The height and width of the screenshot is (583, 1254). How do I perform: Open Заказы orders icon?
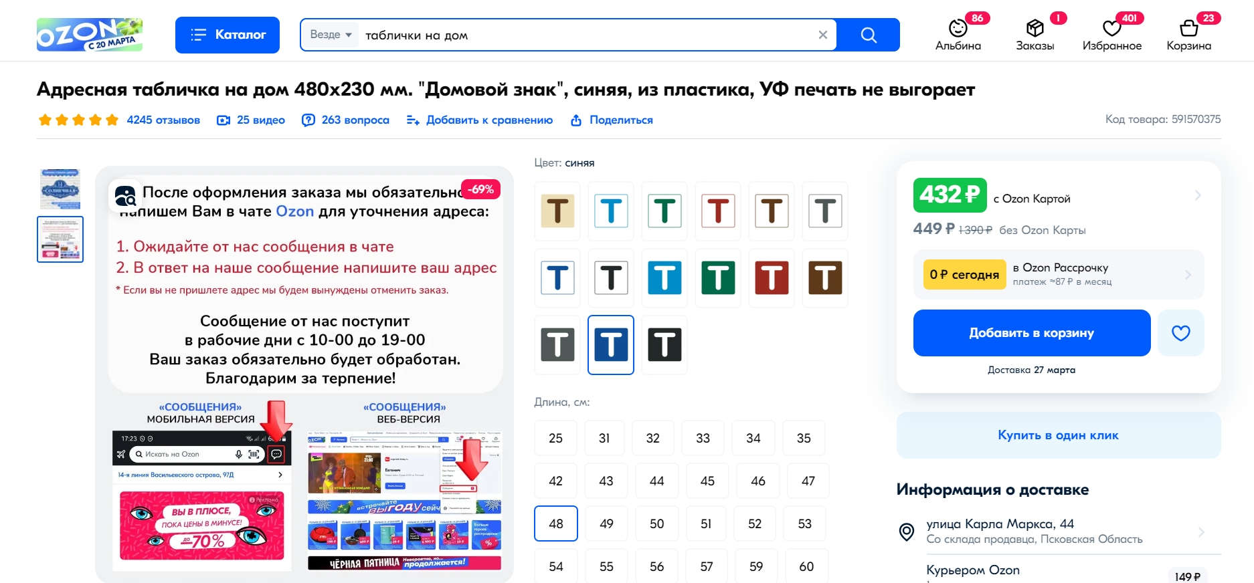[x=1035, y=35]
